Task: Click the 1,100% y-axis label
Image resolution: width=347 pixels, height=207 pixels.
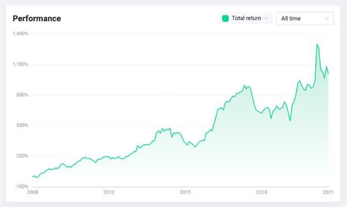Action: (21, 64)
